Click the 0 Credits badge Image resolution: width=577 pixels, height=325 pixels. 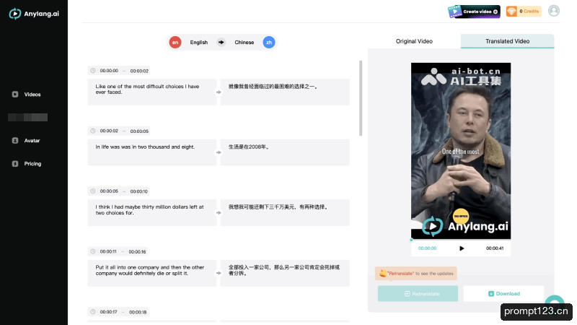coord(524,12)
